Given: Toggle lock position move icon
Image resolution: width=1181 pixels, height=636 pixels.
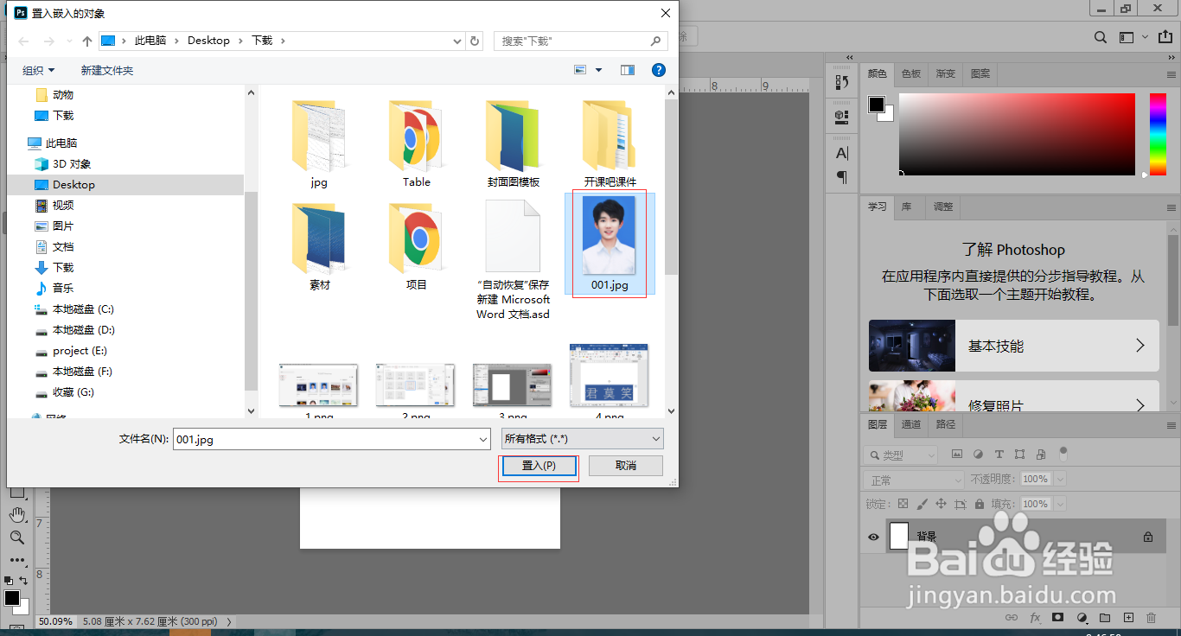Looking at the screenshot, I should (941, 504).
